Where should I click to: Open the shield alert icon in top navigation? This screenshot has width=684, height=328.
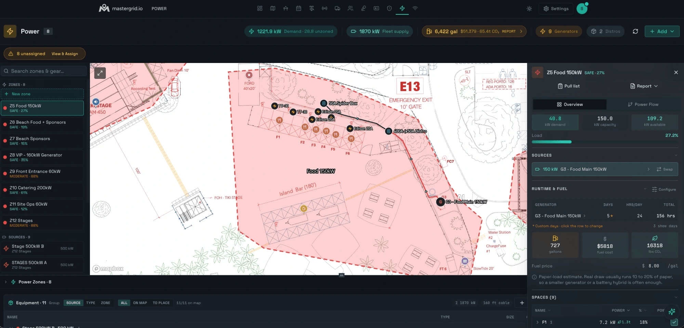point(389,8)
